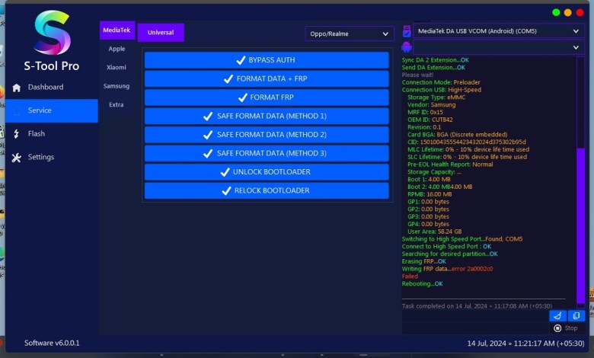Start UNLOCK BOOTLOADER
The height and width of the screenshot is (358, 594).
pyautogui.click(x=267, y=172)
